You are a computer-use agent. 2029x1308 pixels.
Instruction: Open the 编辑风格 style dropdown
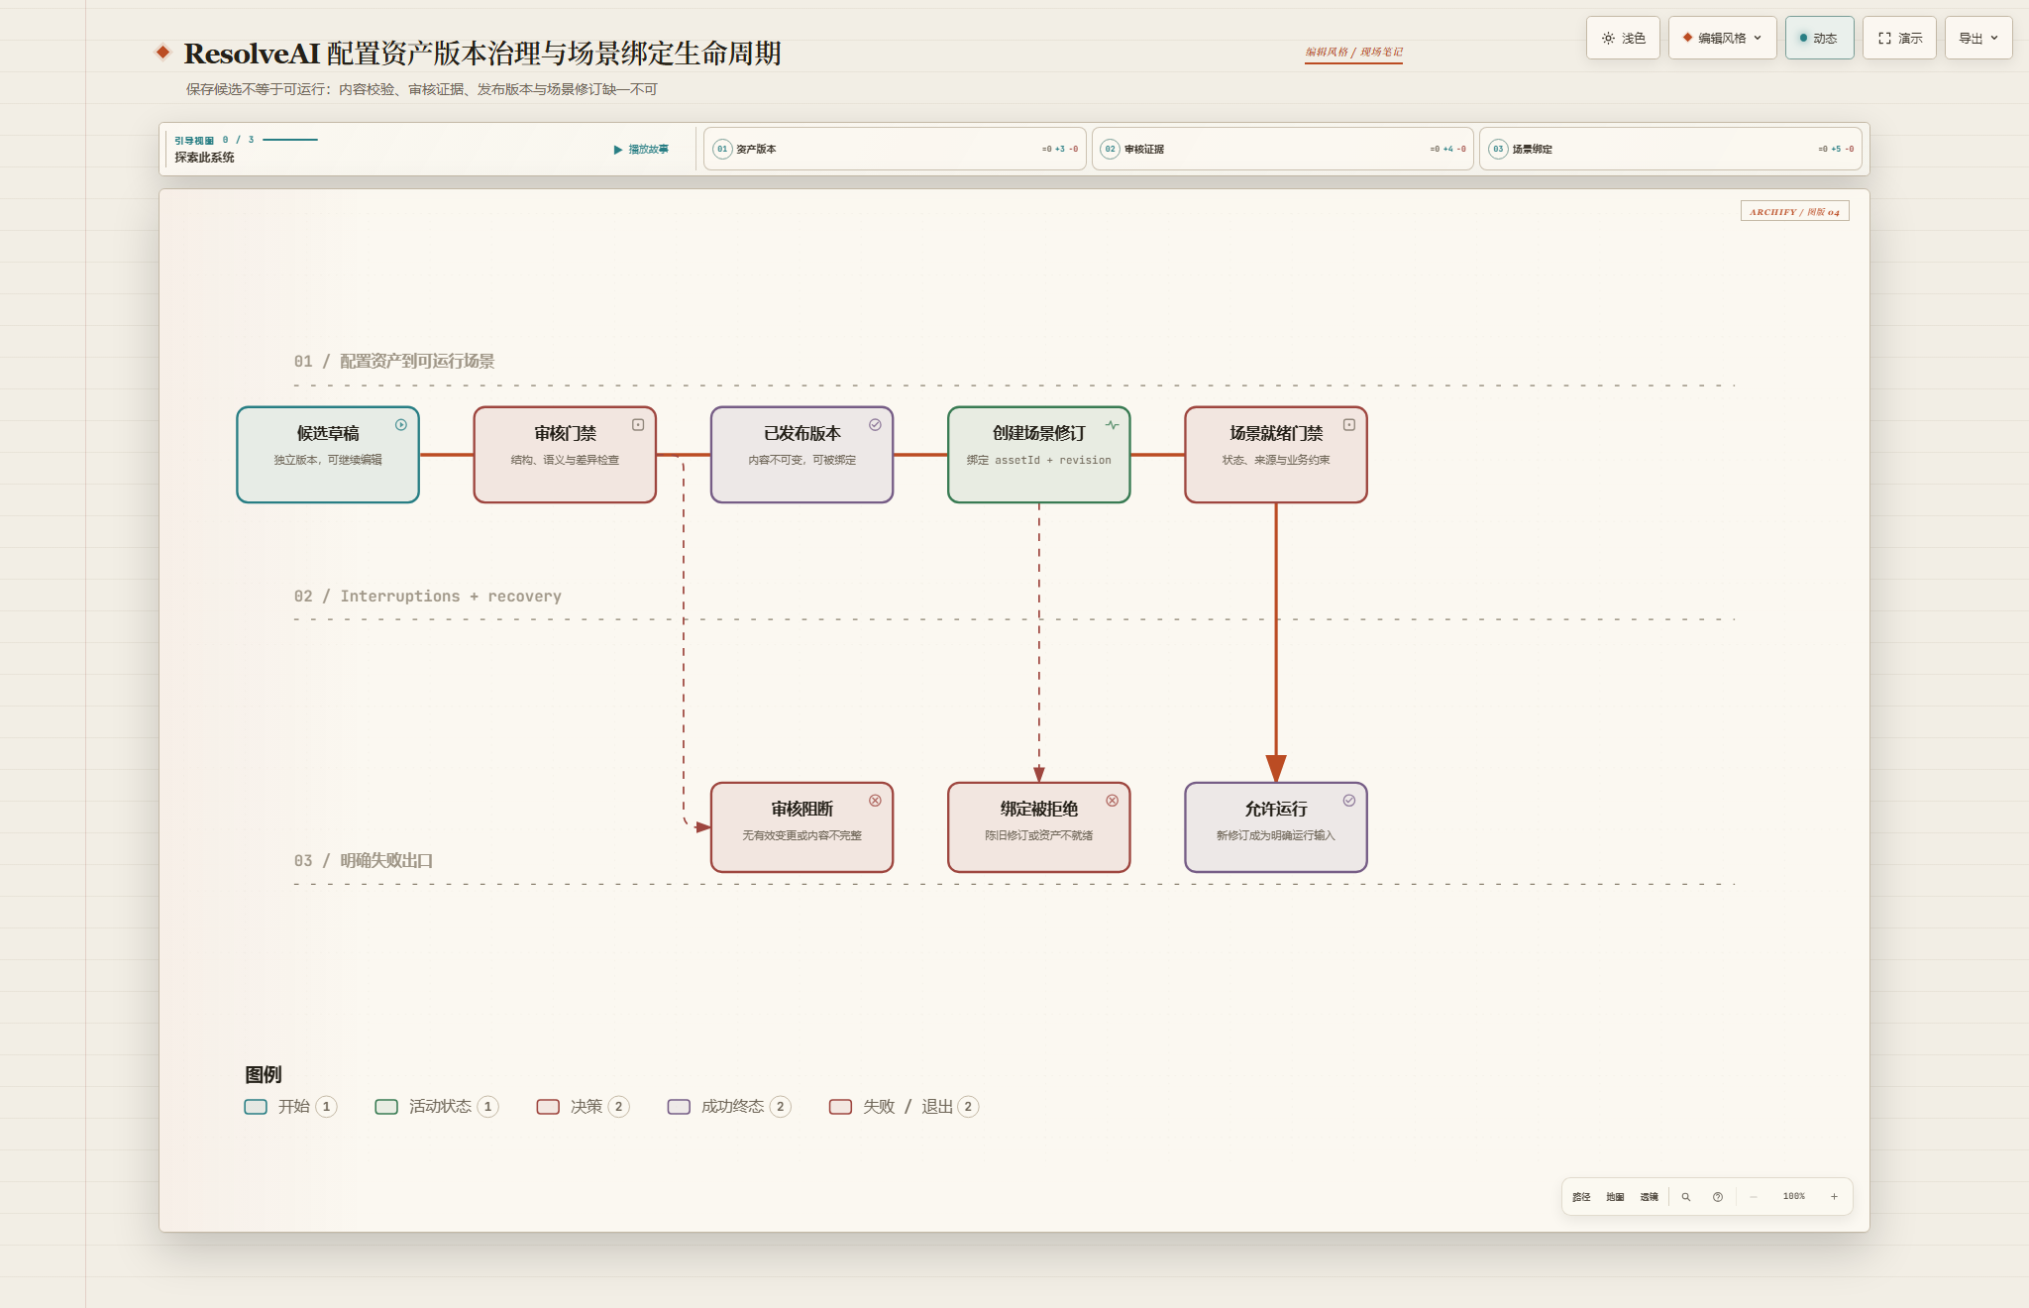click(1722, 38)
